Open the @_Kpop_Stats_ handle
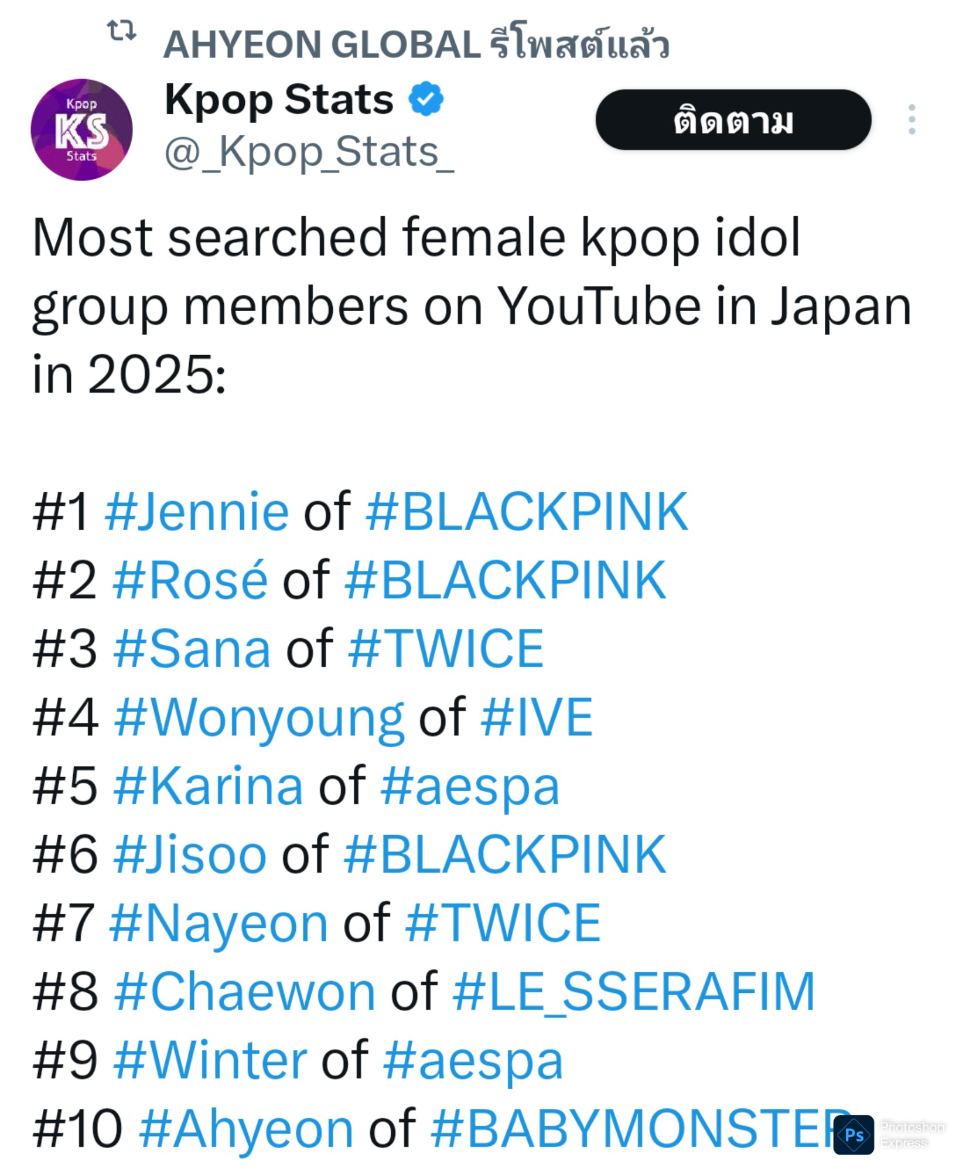Viewport: 963px width, 1171px height. (x=309, y=153)
